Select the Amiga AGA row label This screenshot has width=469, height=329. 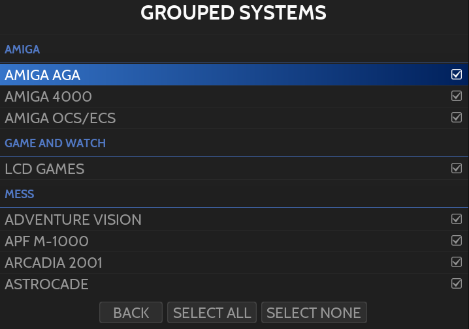(42, 75)
